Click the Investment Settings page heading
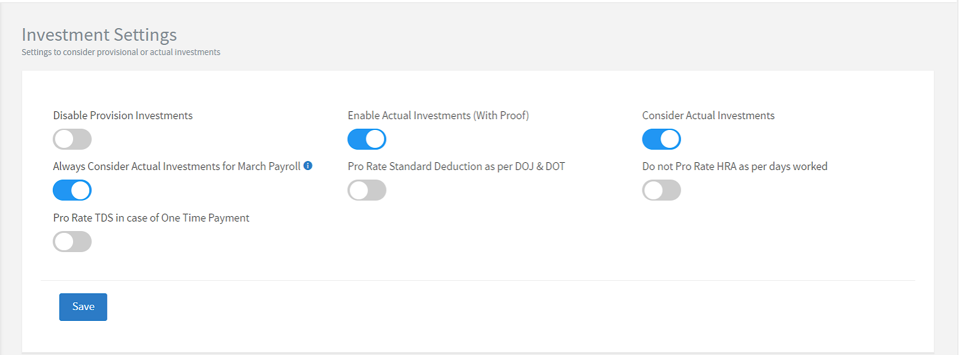Viewport: 959px width, 355px height. pyautogui.click(x=99, y=35)
